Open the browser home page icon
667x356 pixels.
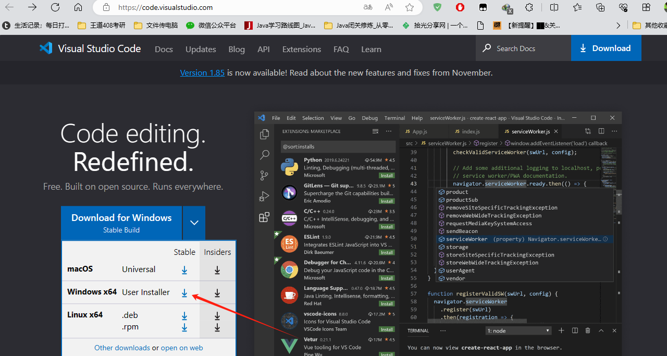78,7
